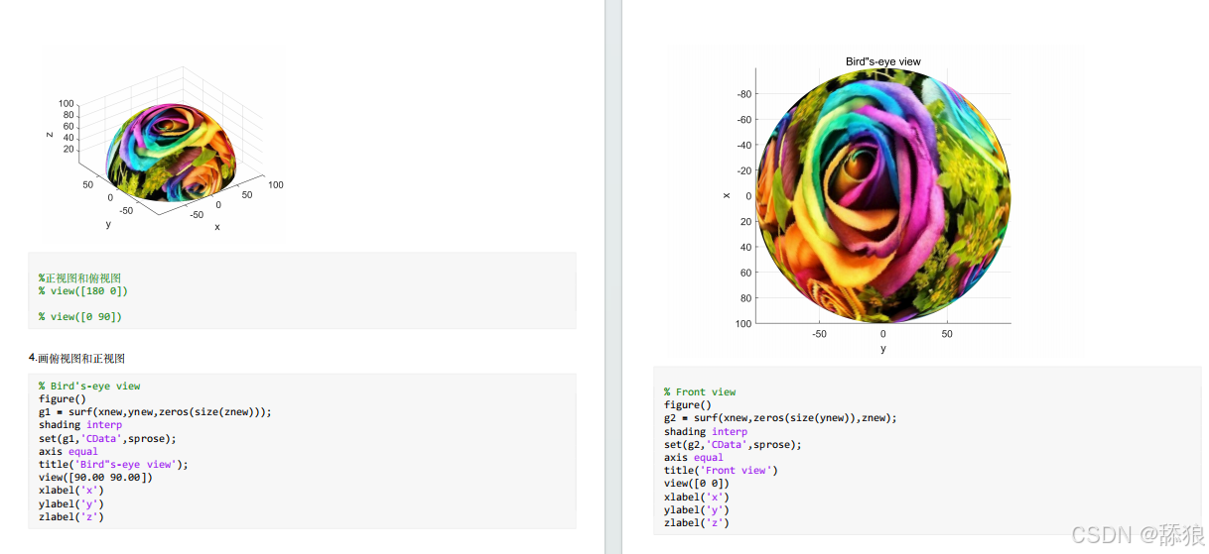The image size is (1209, 554).
Task: Select the plot title "Bird"s-eye view"
Action: click(882, 61)
